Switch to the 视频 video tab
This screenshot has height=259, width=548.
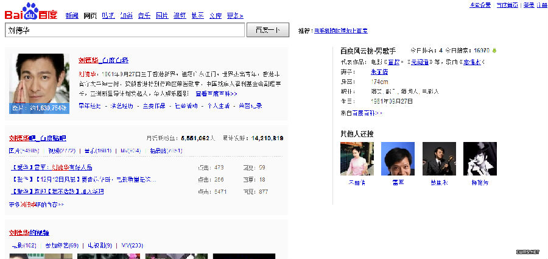[180, 16]
